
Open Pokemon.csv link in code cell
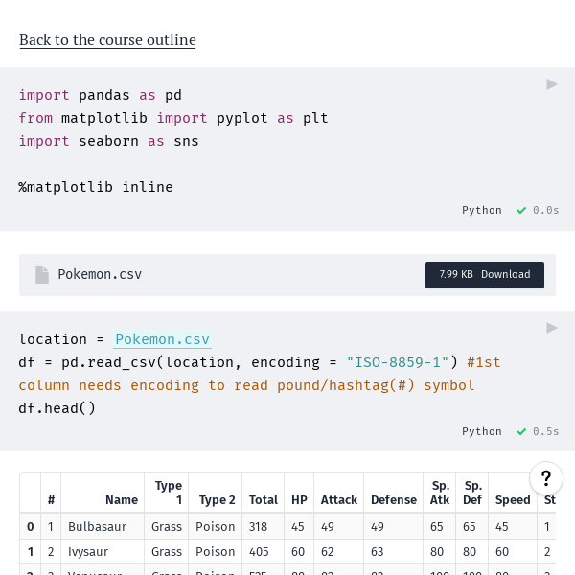coord(162,339)
